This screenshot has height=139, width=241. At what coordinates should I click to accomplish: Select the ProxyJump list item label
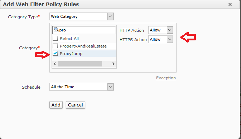click(x=71, y=54)
